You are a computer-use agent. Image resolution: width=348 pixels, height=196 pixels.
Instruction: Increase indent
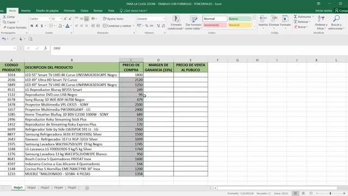98,26
